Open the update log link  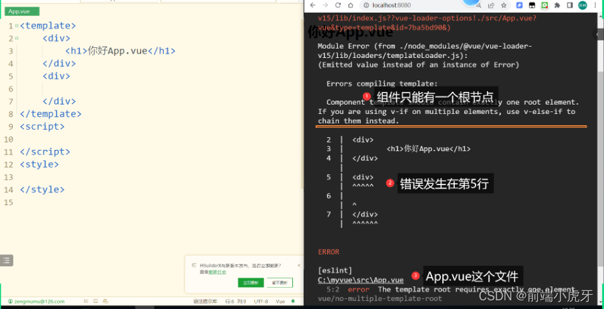217,272
